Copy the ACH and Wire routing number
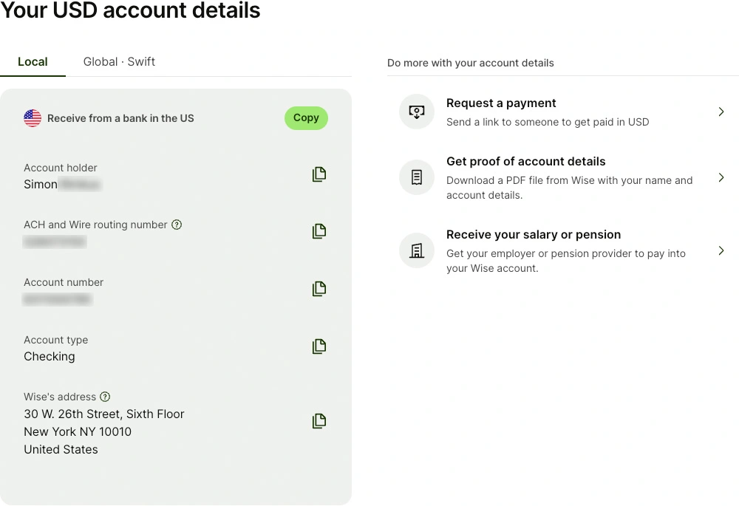 [319, 231]
